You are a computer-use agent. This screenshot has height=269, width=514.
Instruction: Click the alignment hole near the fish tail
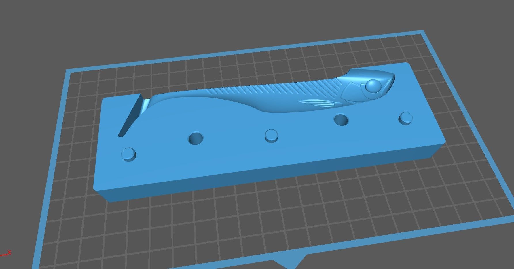[x=196, y=138]
